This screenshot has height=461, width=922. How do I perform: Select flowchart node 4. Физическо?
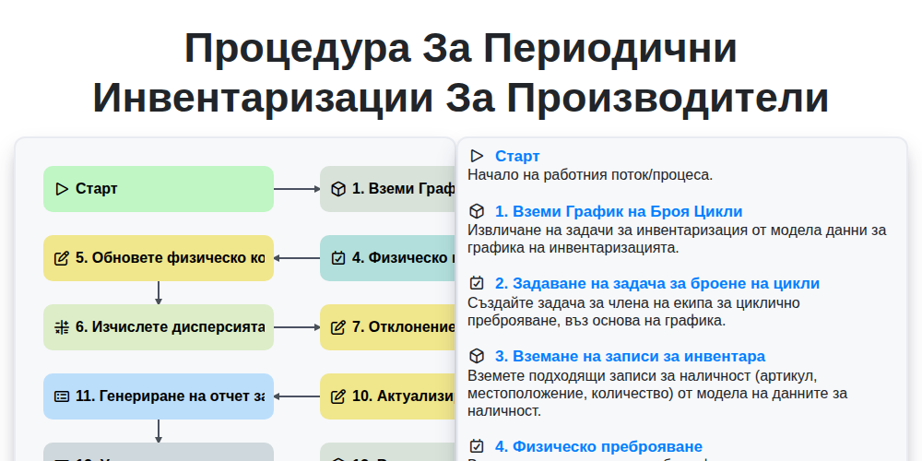tap(388, 258)
